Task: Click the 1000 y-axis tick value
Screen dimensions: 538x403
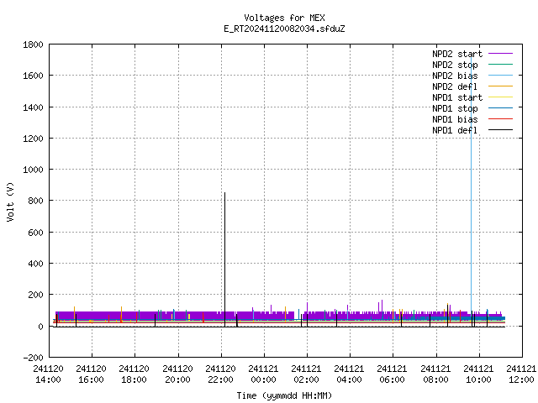Action: (x=33, y=170)
